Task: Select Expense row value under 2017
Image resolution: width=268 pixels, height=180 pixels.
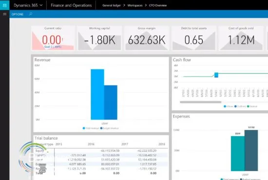Action: click(x=148, y=164)
